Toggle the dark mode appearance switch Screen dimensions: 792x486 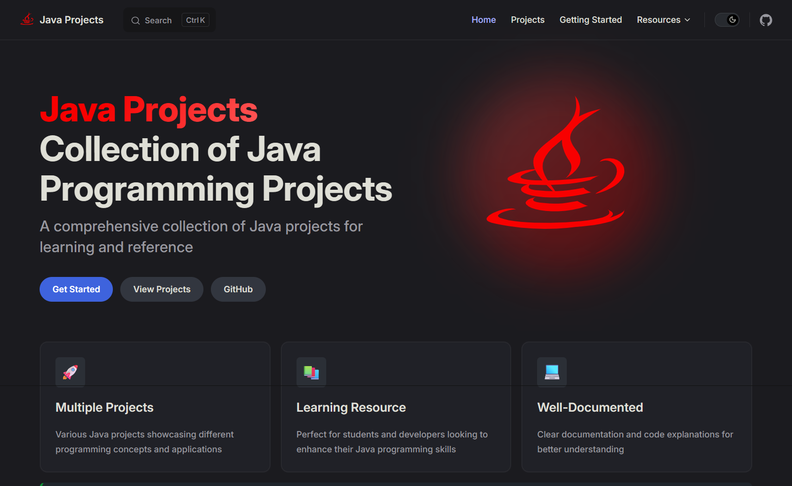point(727,20)
